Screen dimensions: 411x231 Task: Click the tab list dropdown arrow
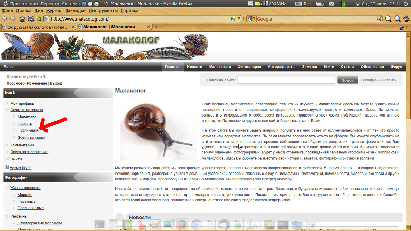click(406, 27)
